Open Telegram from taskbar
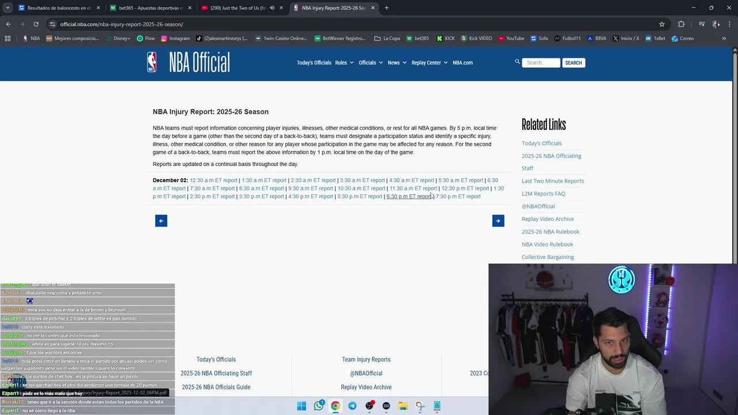This screenshot has height=415, width=738. [352, 406]
